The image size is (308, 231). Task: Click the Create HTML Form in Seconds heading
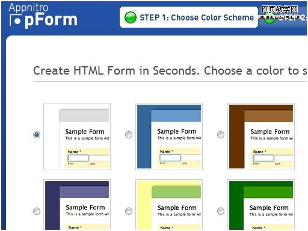(x=170, y=71)
